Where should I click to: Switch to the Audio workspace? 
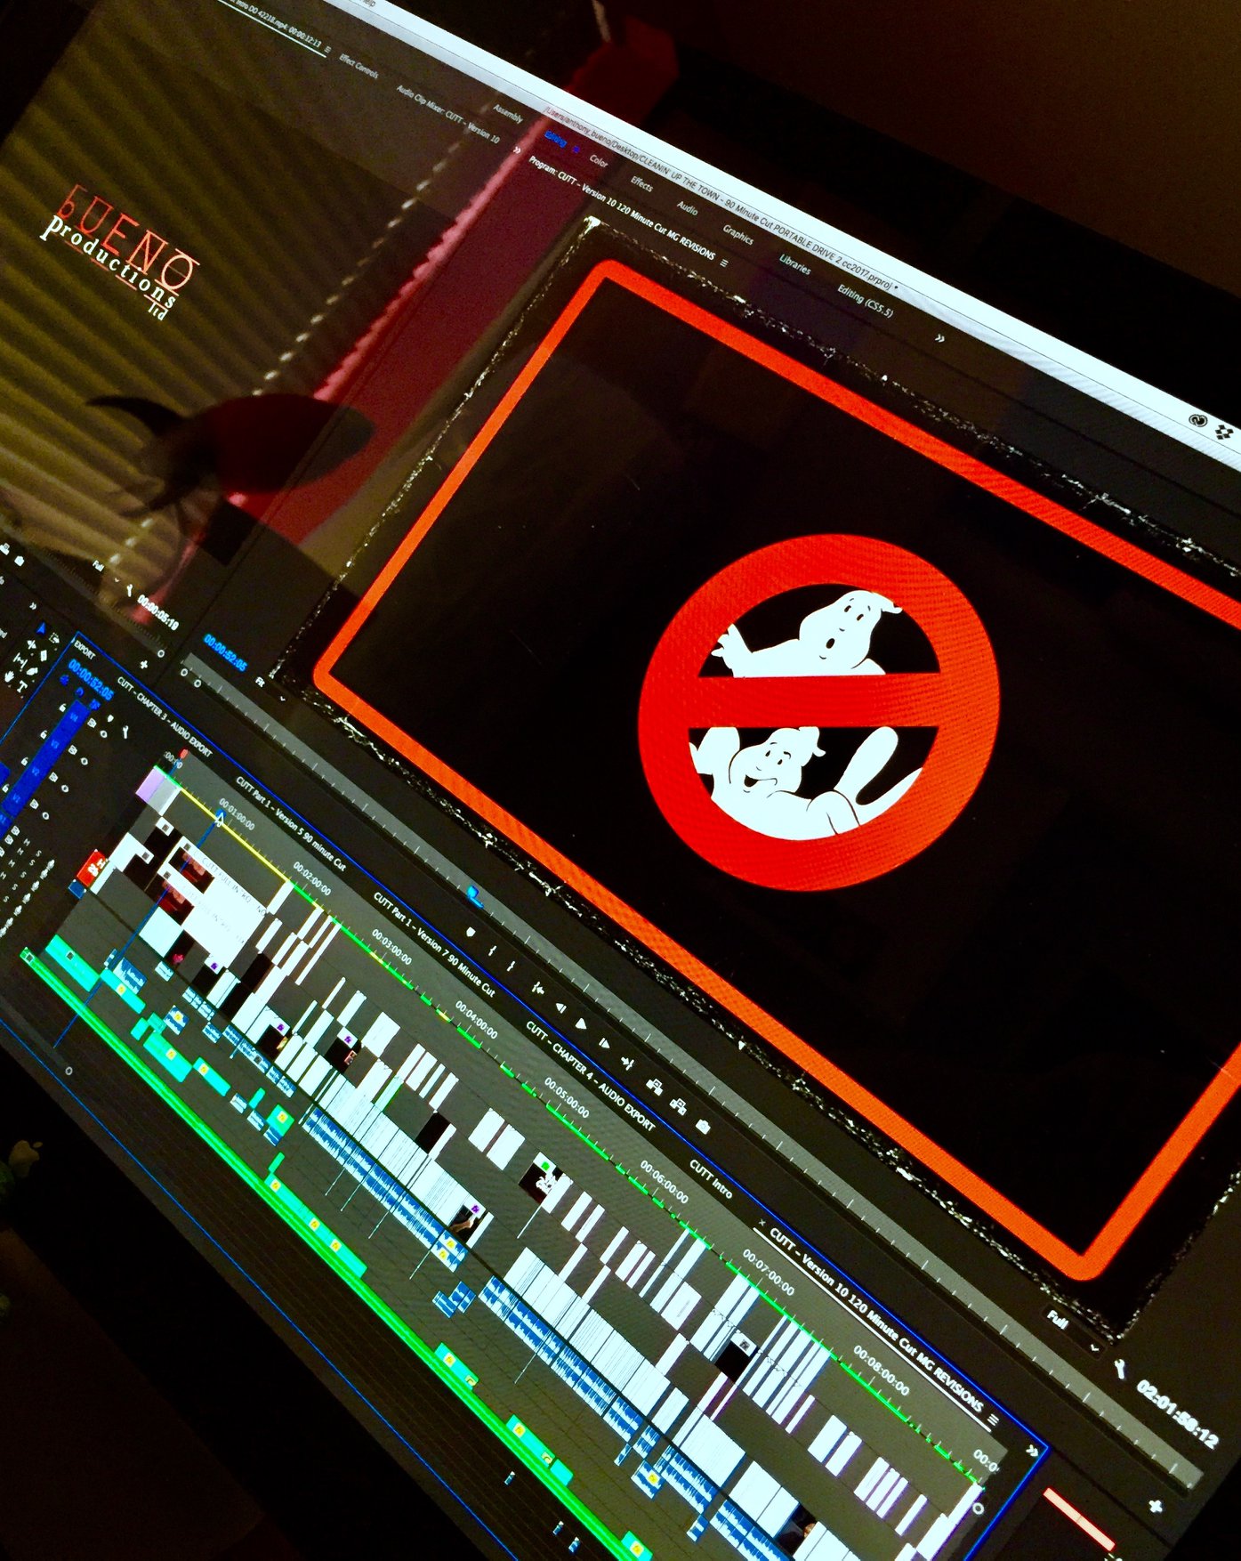coord(687,206)
